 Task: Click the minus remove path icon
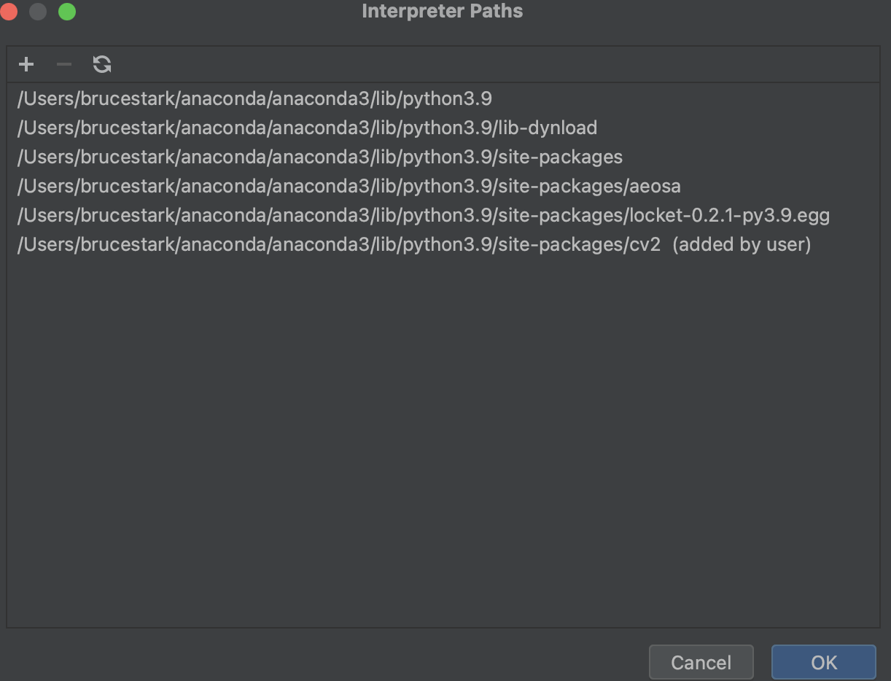[64, 65]
